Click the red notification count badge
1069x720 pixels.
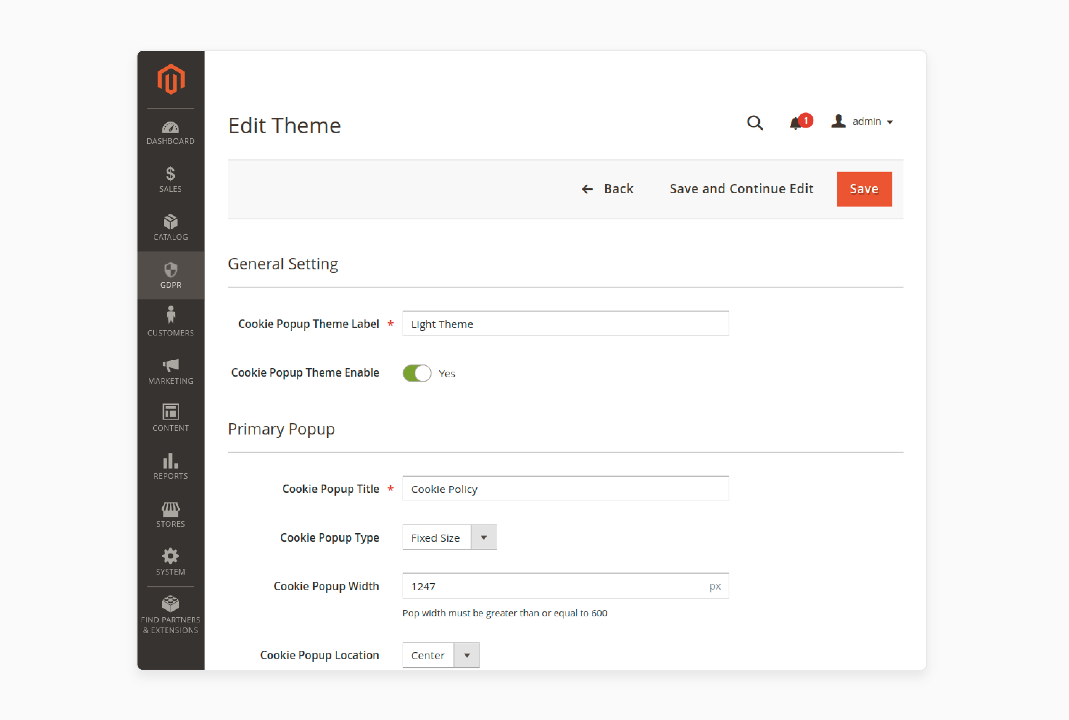(805, 120)
